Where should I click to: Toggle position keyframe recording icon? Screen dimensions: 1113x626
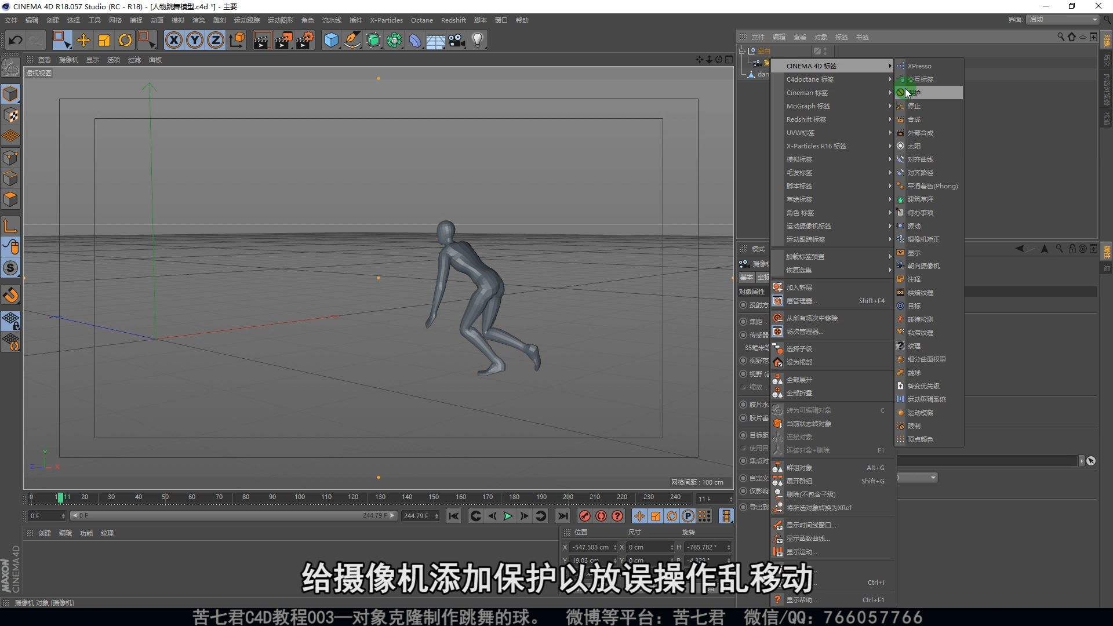(639, 516)
